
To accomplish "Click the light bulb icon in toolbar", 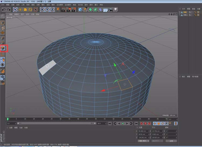I will 115,10.
